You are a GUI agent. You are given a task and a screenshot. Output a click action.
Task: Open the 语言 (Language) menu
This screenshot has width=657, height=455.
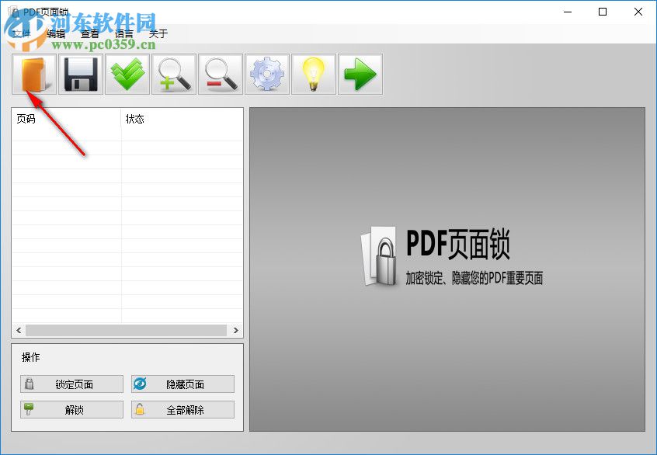coord(123,33)
